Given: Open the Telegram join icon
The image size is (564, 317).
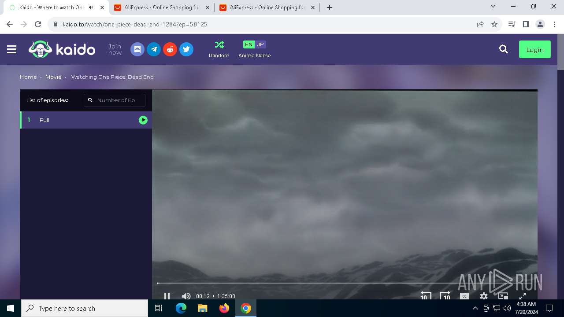Looking at the screenshot, I should click(154, 49).
